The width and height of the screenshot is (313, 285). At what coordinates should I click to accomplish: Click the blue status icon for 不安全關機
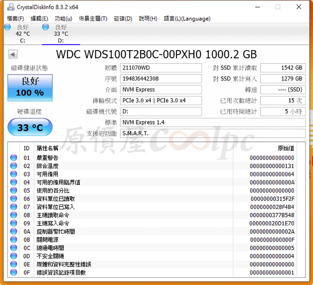14,256
